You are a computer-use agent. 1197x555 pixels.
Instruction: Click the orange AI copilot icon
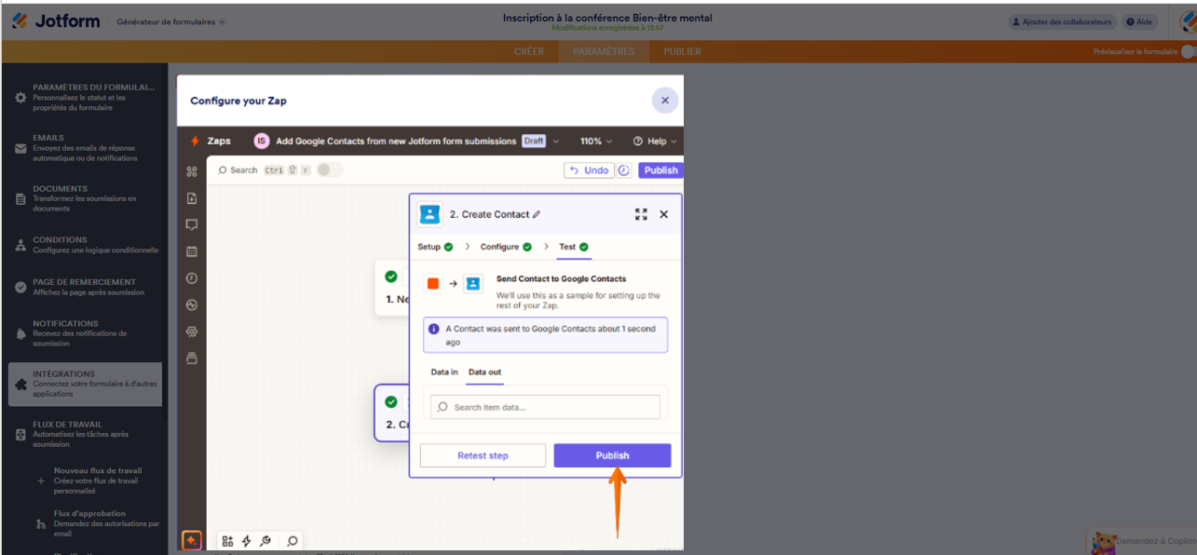pos(191,540)
